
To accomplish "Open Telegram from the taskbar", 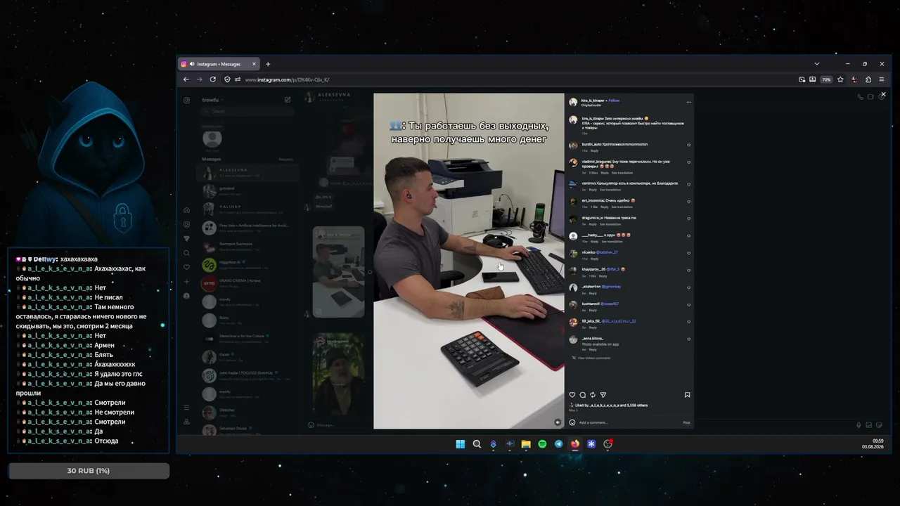I will tap(559, 444).
